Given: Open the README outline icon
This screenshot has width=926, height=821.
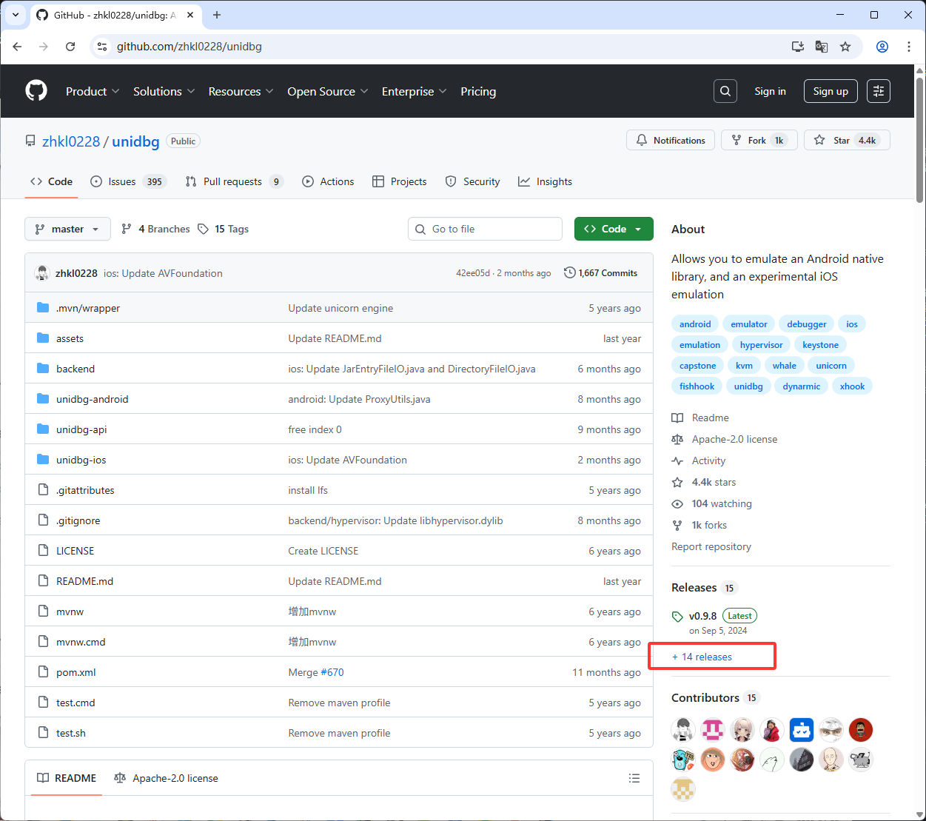Looking at the screenshot, I should (x=634, y=778).
